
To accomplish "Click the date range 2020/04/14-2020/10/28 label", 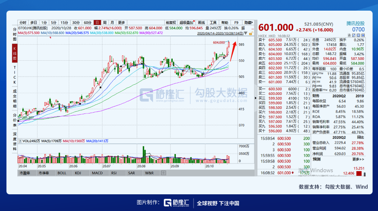I will (x=220, y=33).
